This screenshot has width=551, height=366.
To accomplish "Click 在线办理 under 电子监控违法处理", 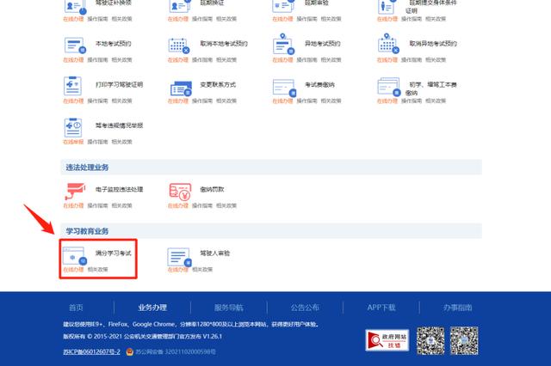I will pyautogui.click(x=73, y=206).
